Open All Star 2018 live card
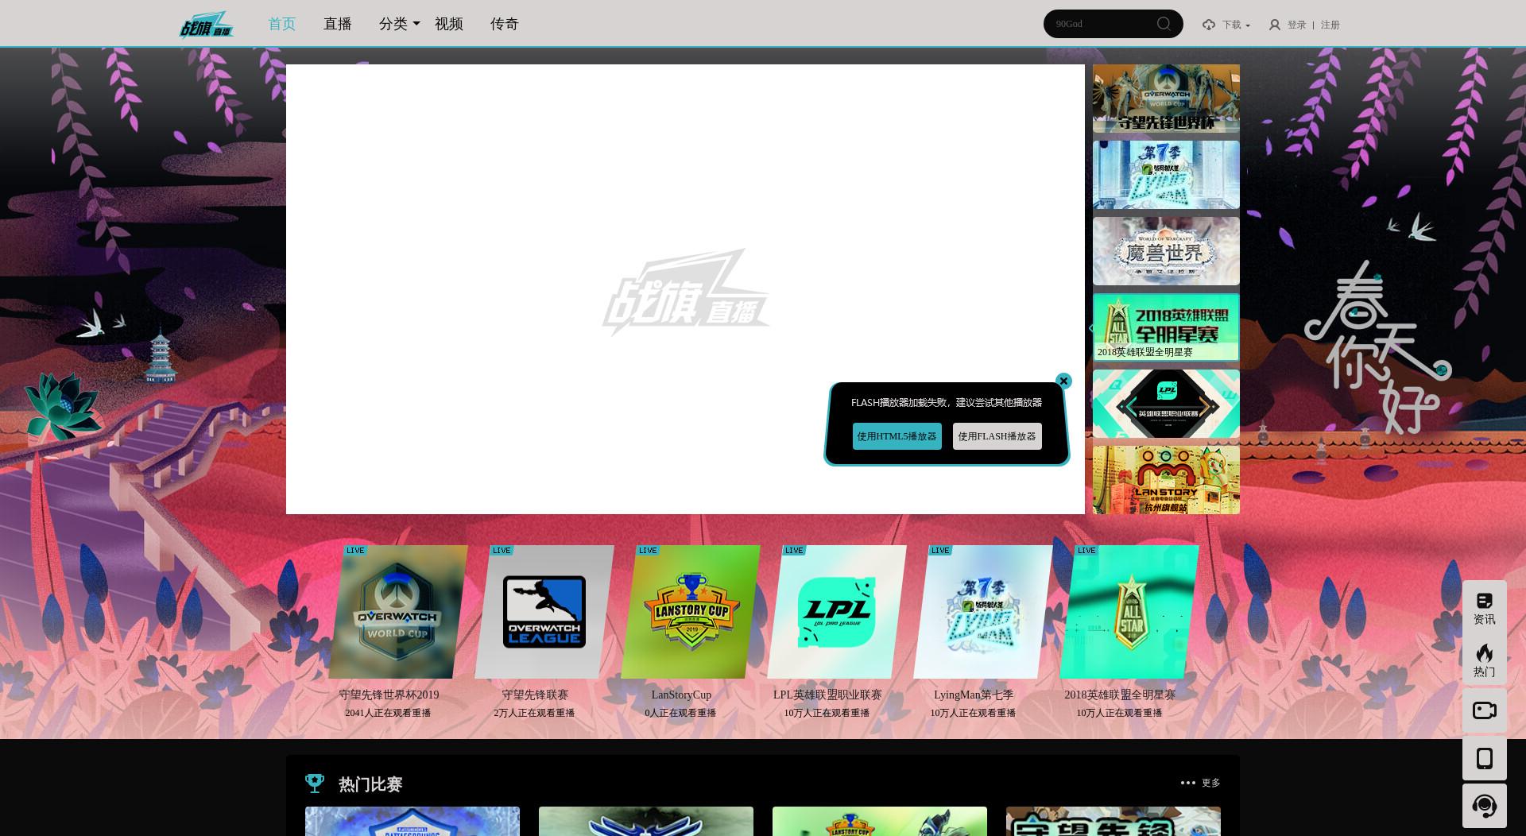The image size is (1526, 836). click(1129, 612)
